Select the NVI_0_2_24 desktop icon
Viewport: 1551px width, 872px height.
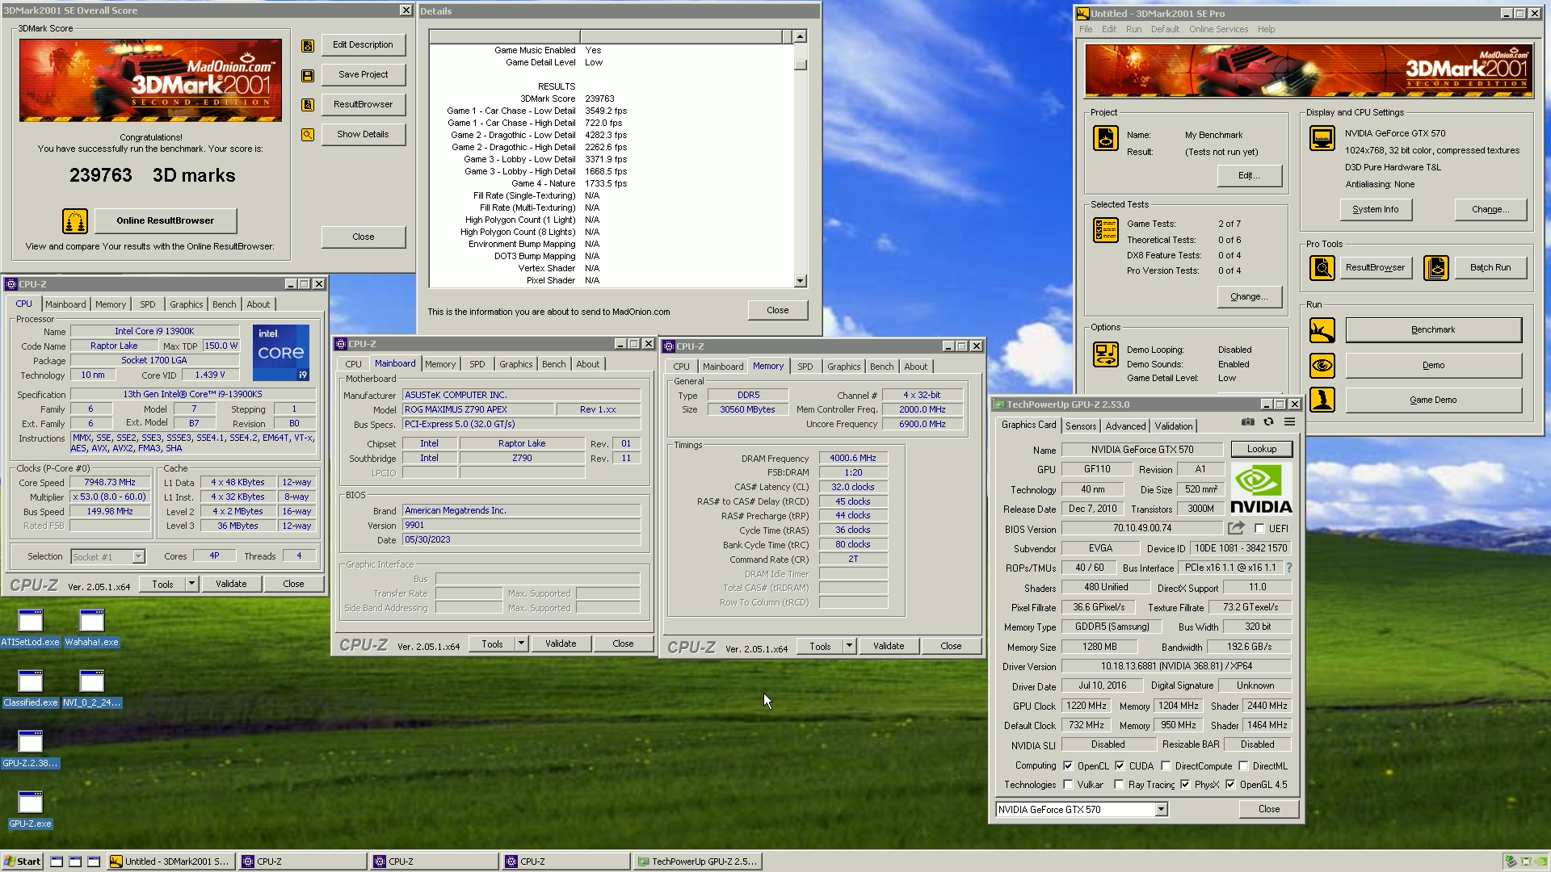tap(91, 689)
